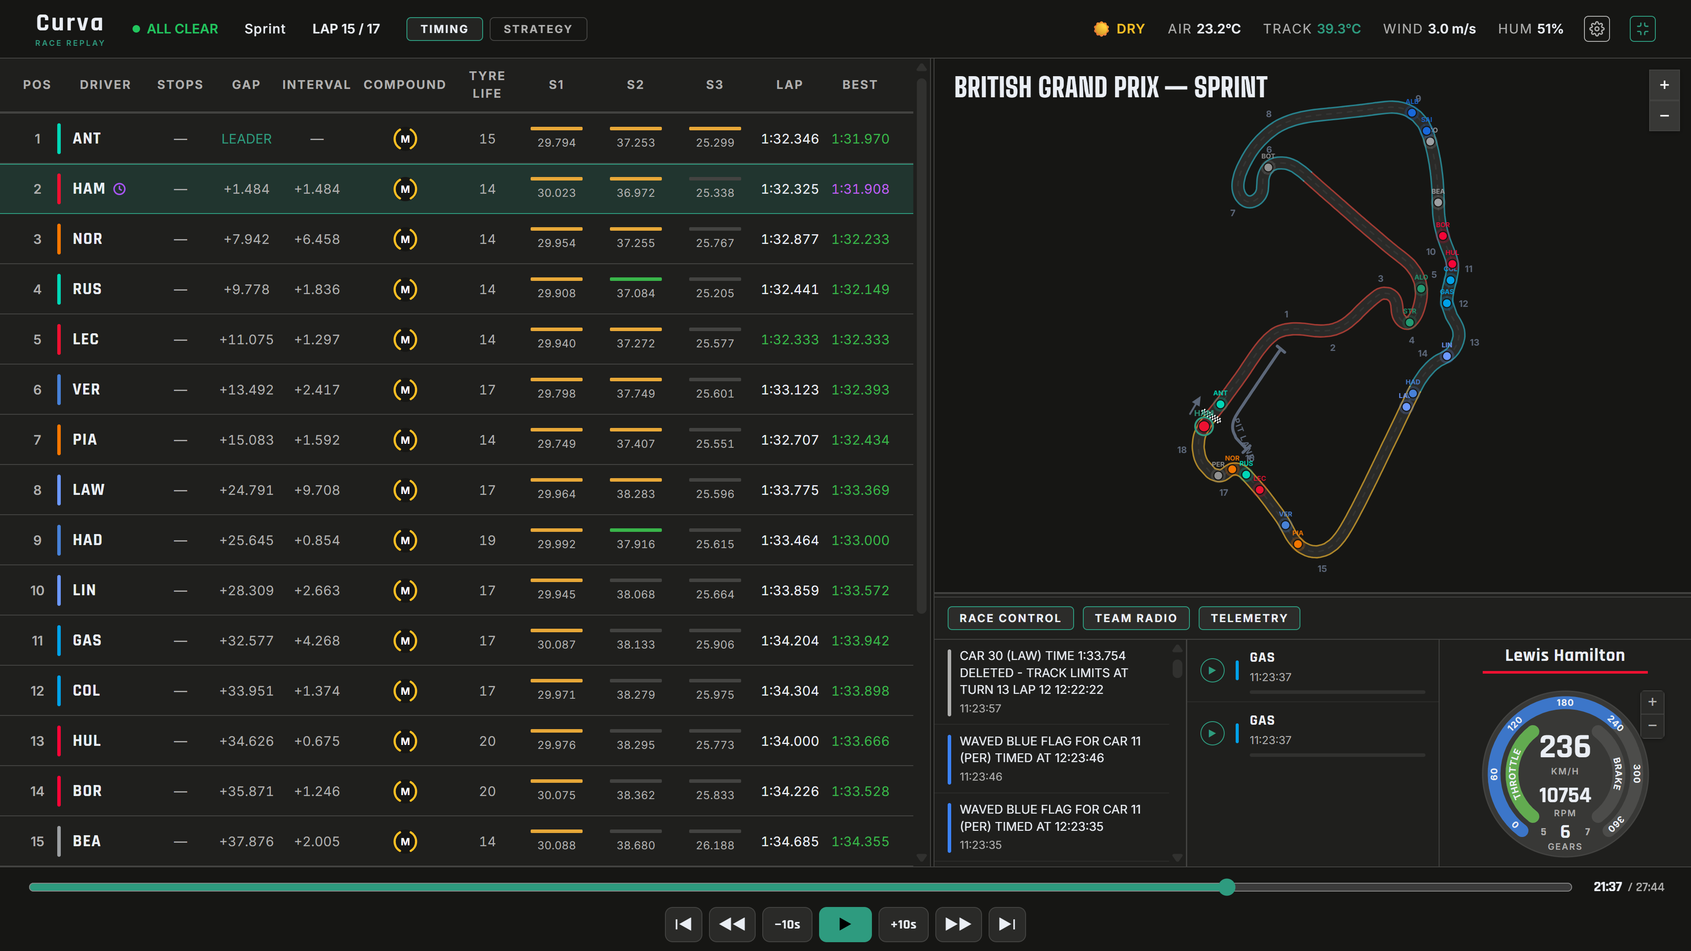Viewport: 1691px width, 951px height.
Task: Click the sun DRY weather icon
Action: 1101,29
